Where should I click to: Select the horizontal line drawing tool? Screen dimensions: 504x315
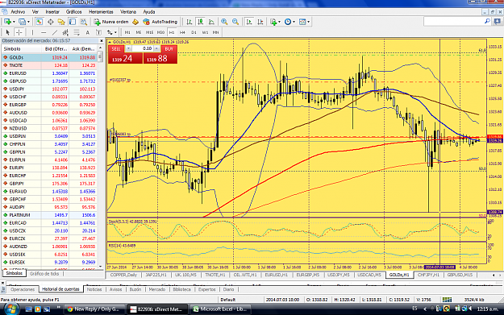click(x=44, y=32)
